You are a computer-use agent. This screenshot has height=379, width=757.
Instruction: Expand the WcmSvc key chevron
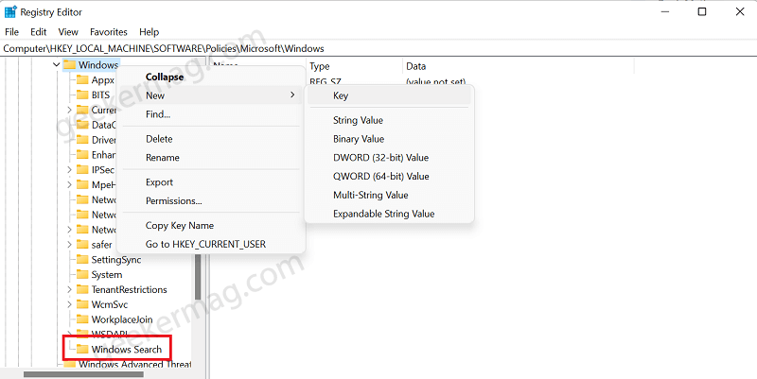tap(69, 304)
